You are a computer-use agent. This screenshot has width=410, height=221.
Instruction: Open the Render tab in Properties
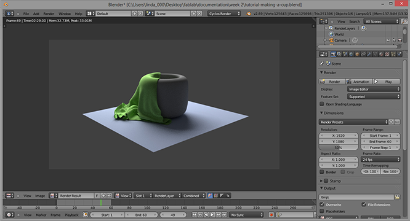(333, 54)
